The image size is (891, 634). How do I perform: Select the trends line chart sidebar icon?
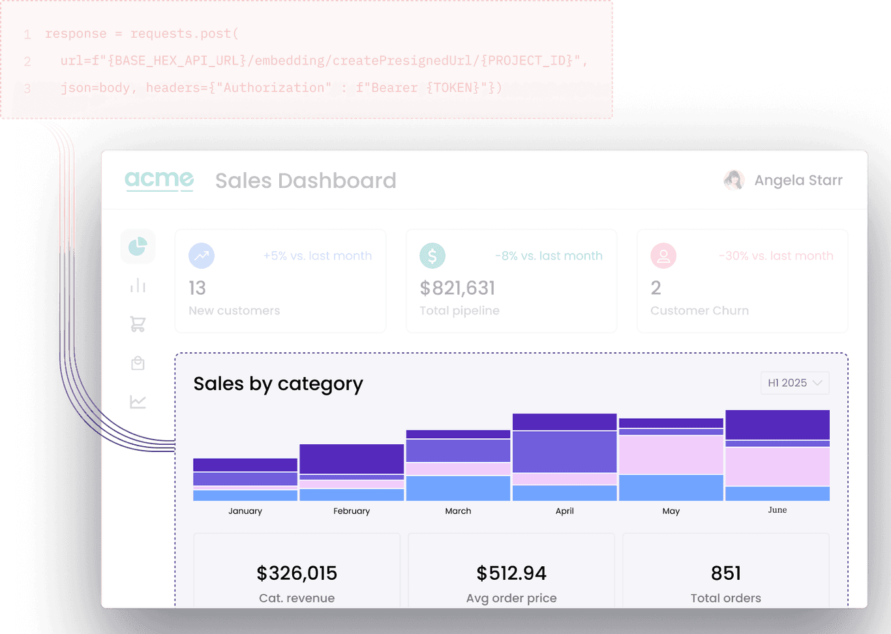138,402
